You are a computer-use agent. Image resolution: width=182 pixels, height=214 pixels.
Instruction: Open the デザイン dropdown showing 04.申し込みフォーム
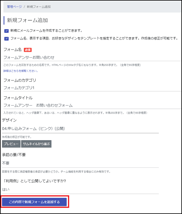[80, 129]
